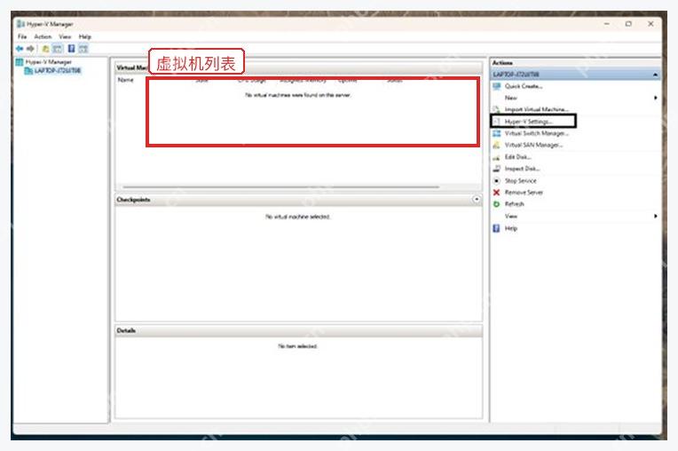Open the View menu in menu bar
Viewport: 678px width, 451px height.
pos(65,36)
